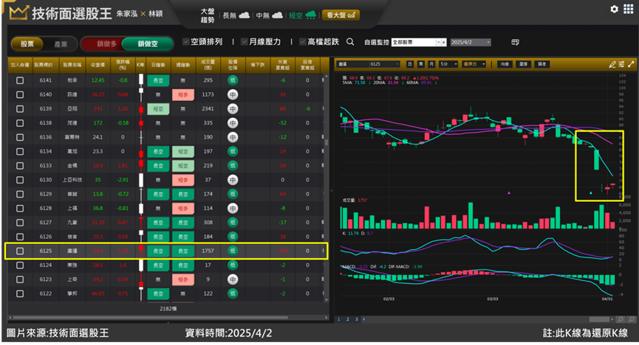Select 鎖做空 mode
The width and height of the screenshot is (639, 345).
(x=148, y=43)
